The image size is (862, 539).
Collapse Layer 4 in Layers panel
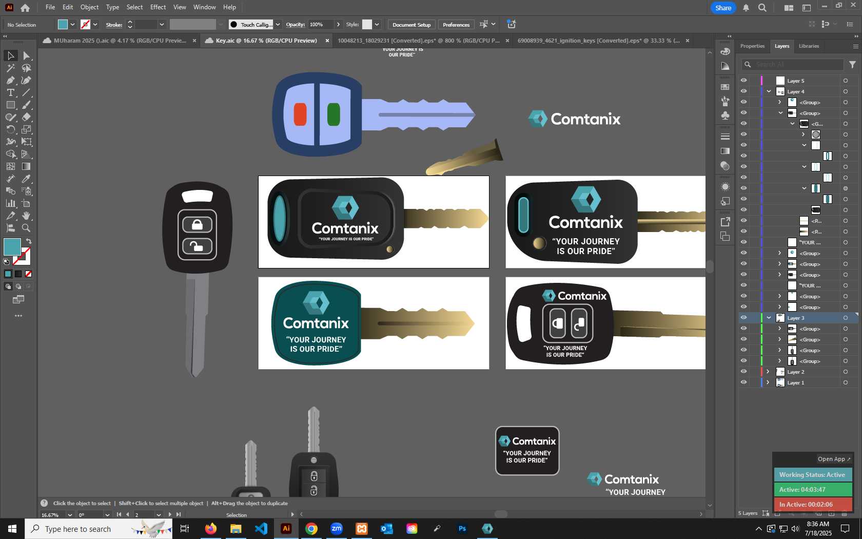769,91
